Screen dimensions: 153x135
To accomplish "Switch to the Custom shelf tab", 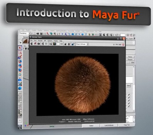I will point(131,39).
